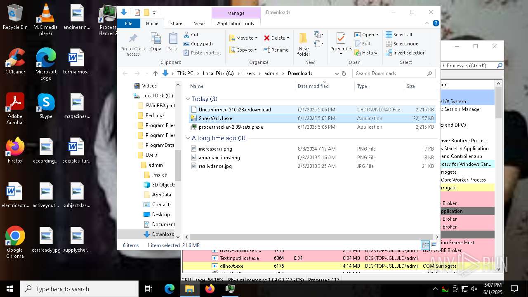Open the Open dropdown in ribbon
Viewport: 528px width, 297px height.
coord(367,35)
